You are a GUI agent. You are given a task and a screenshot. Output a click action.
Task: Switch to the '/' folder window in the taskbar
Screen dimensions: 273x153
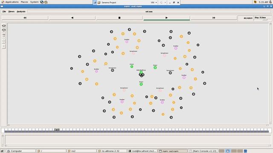point(51,151)
